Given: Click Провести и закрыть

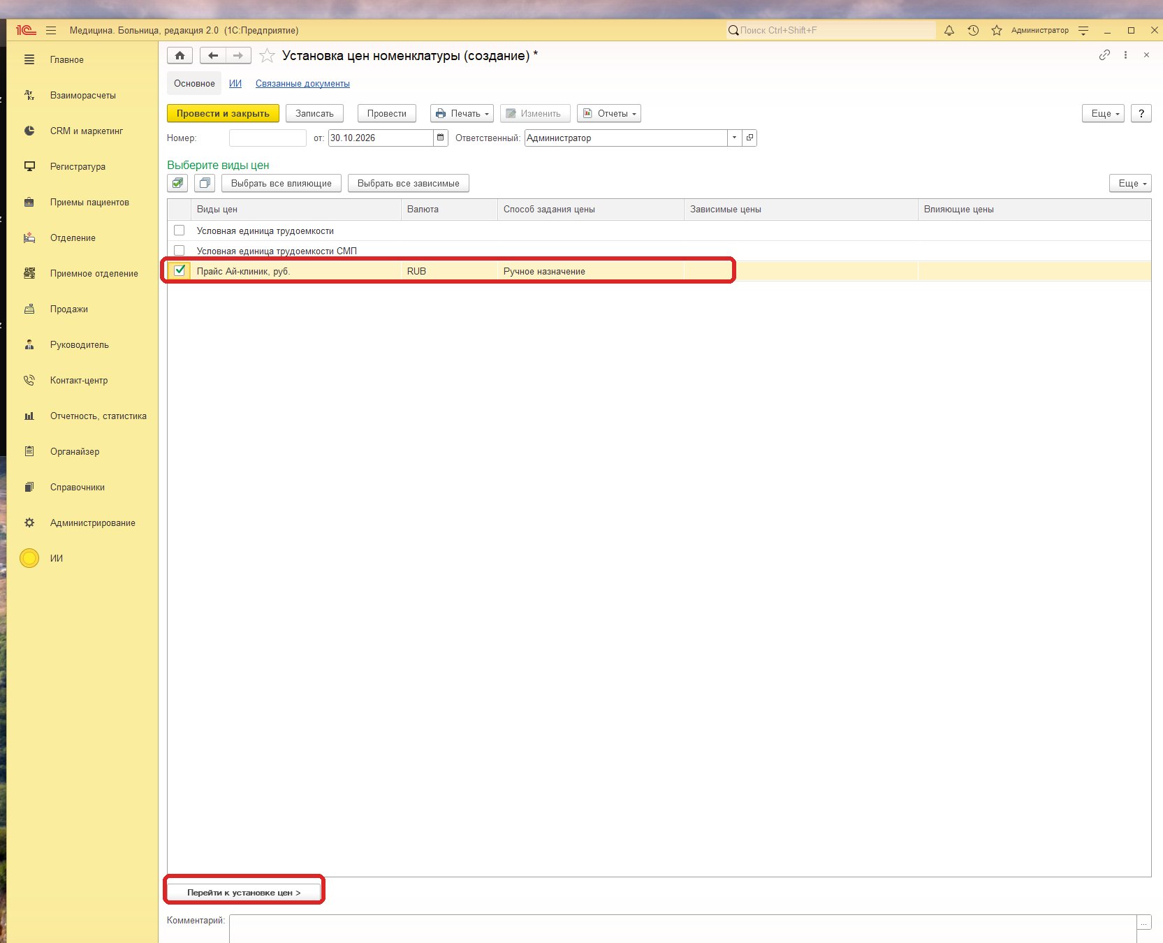Looking at the screenshot, I should [x=223, y=113].
